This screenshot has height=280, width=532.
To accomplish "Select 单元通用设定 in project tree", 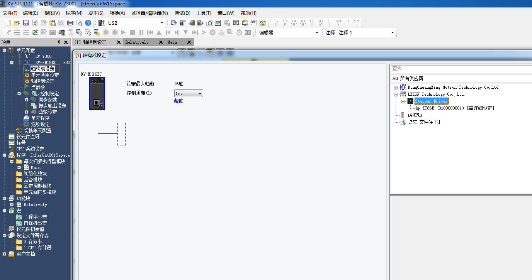I will coord(45,75).
